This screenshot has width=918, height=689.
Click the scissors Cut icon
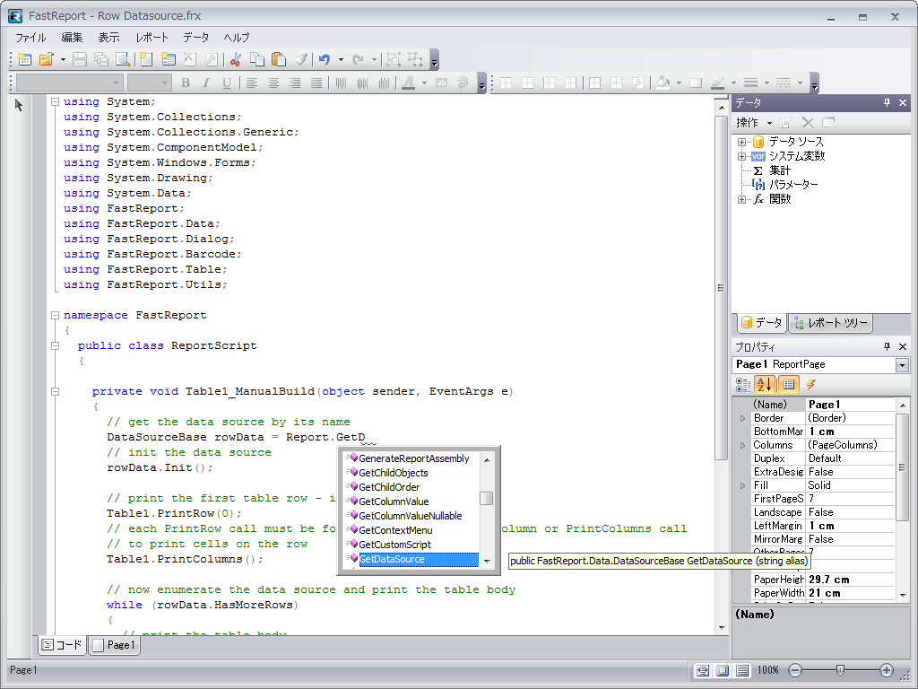click(235, 59)
